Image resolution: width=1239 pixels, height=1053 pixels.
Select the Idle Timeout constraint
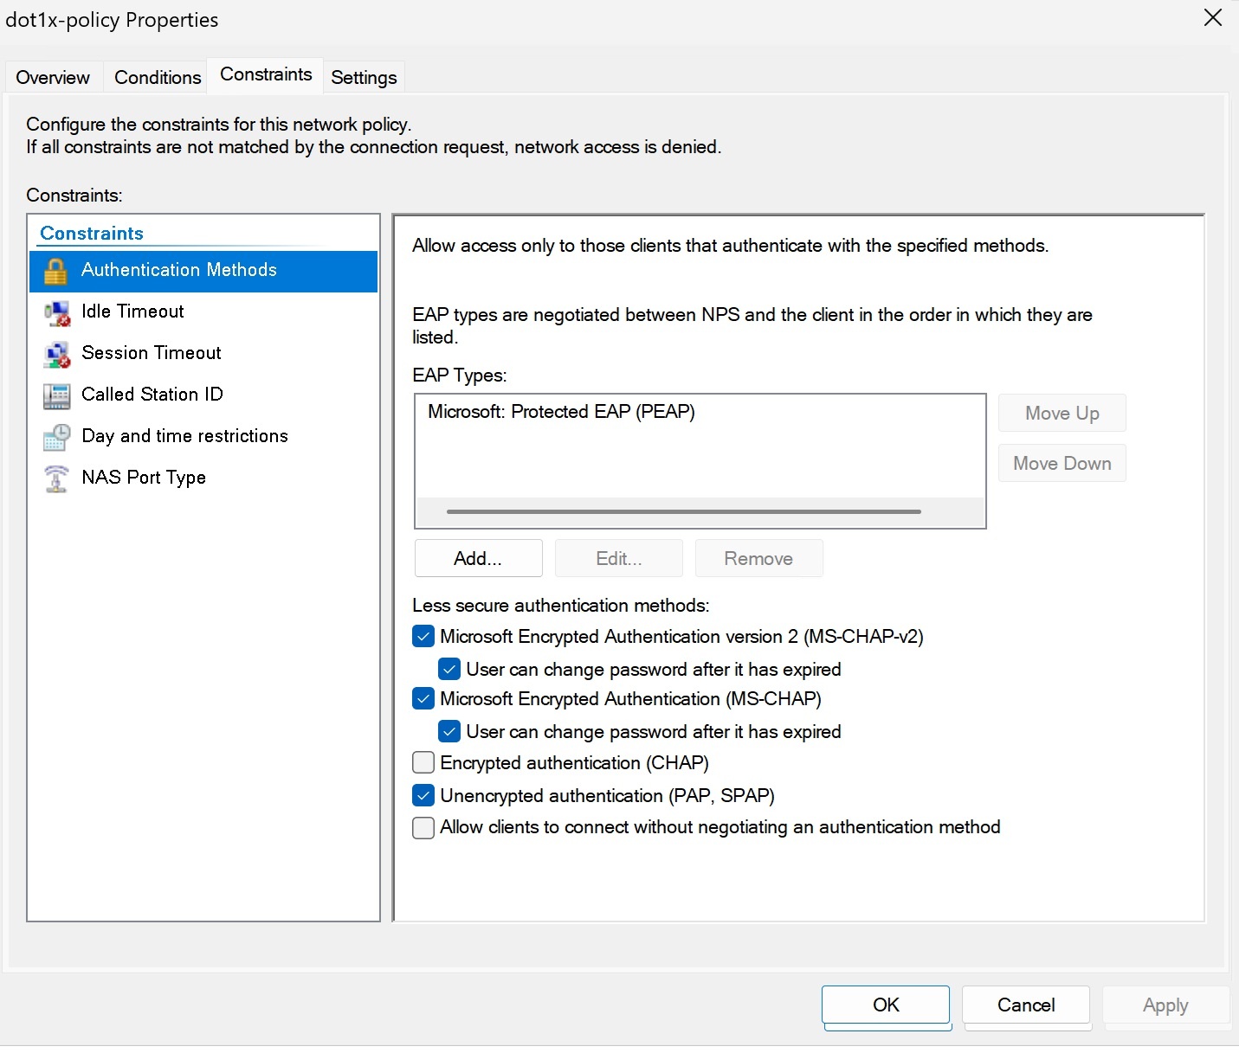coord(203,312)
